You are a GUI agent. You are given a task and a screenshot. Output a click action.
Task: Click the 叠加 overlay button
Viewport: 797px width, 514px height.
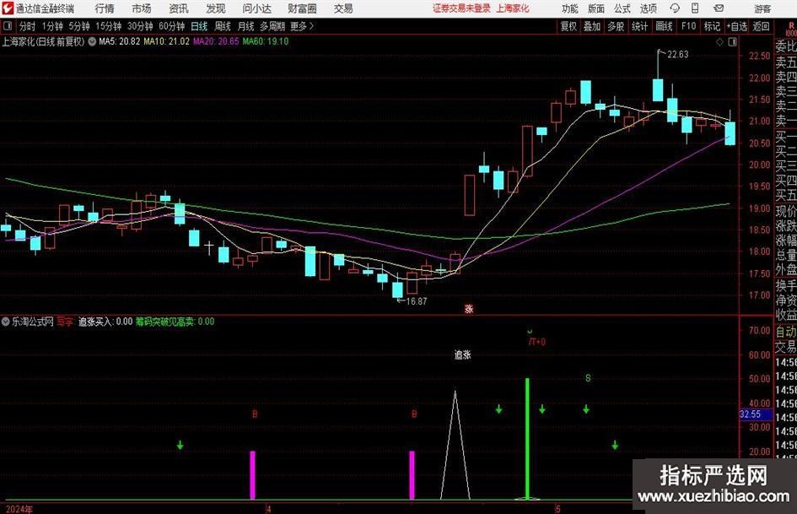[592, 26]
